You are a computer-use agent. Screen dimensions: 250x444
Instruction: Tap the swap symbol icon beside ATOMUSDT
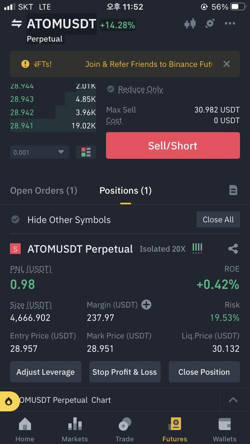pyautogui.click(x=16, y=24)
